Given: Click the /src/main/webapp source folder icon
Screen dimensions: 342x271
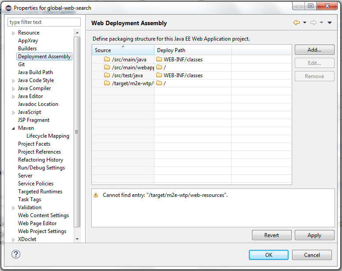Looking at the screenshot, I should click(x=107, y=67).
